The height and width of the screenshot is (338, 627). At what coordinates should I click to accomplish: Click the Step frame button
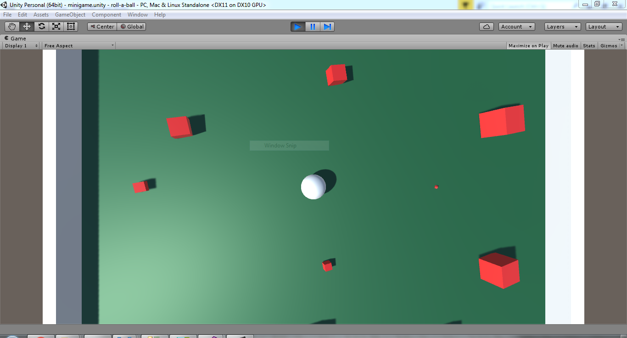327,27
